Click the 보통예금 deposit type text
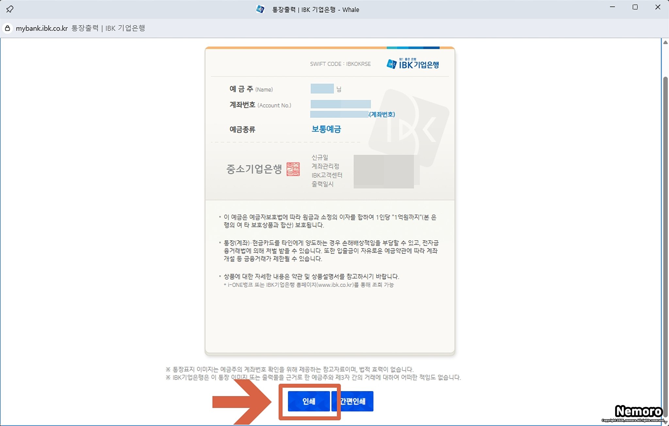 pos(326,129)
